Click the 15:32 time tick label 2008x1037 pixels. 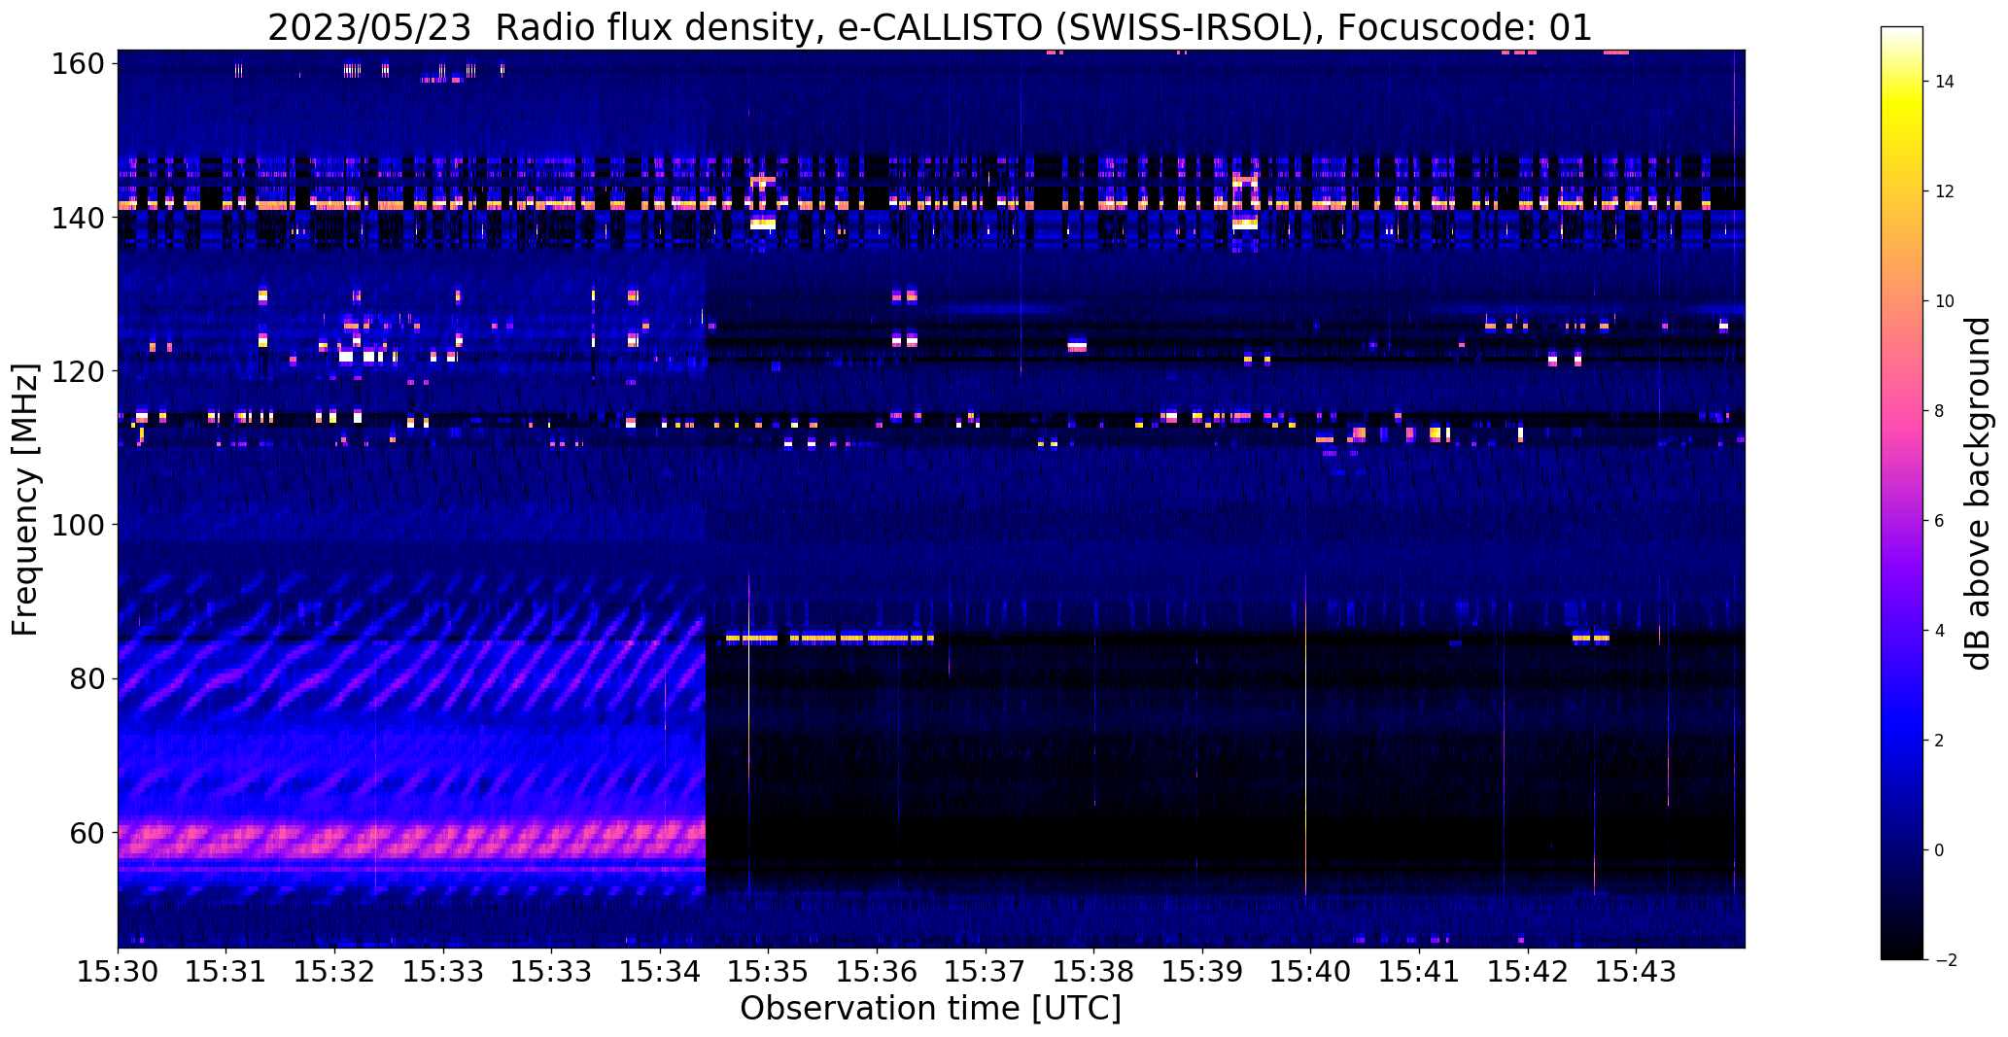click(x=335, y=972)
